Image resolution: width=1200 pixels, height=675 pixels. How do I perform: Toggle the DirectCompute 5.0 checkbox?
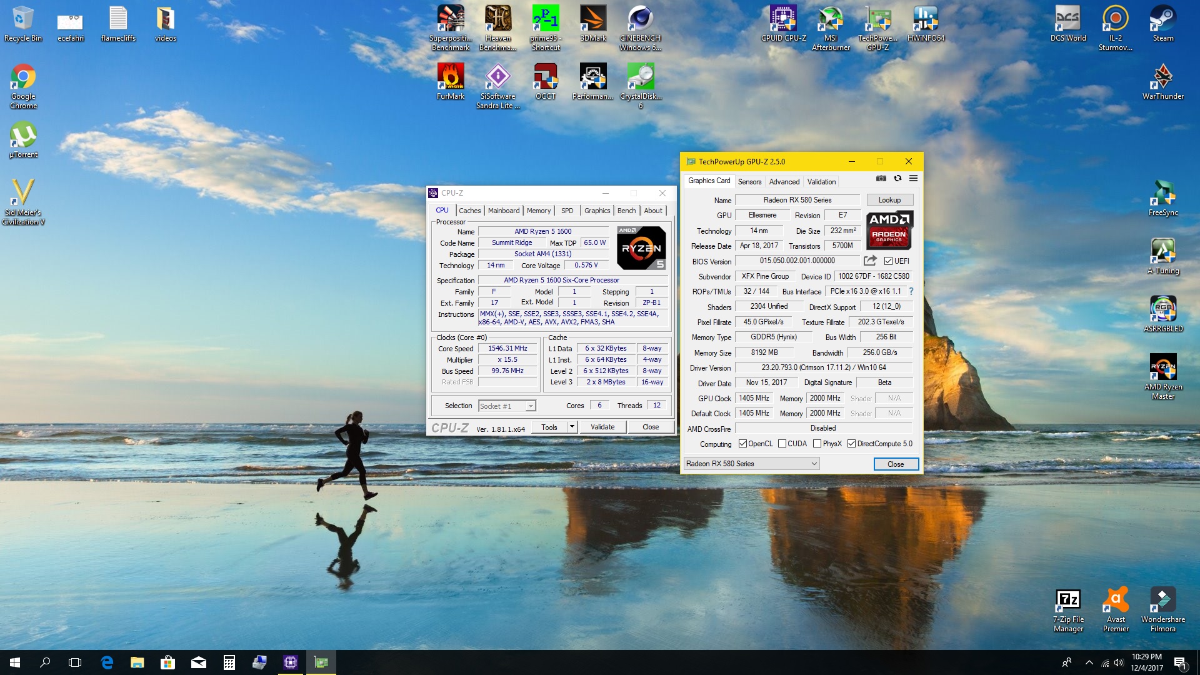[x=851, y=444]
